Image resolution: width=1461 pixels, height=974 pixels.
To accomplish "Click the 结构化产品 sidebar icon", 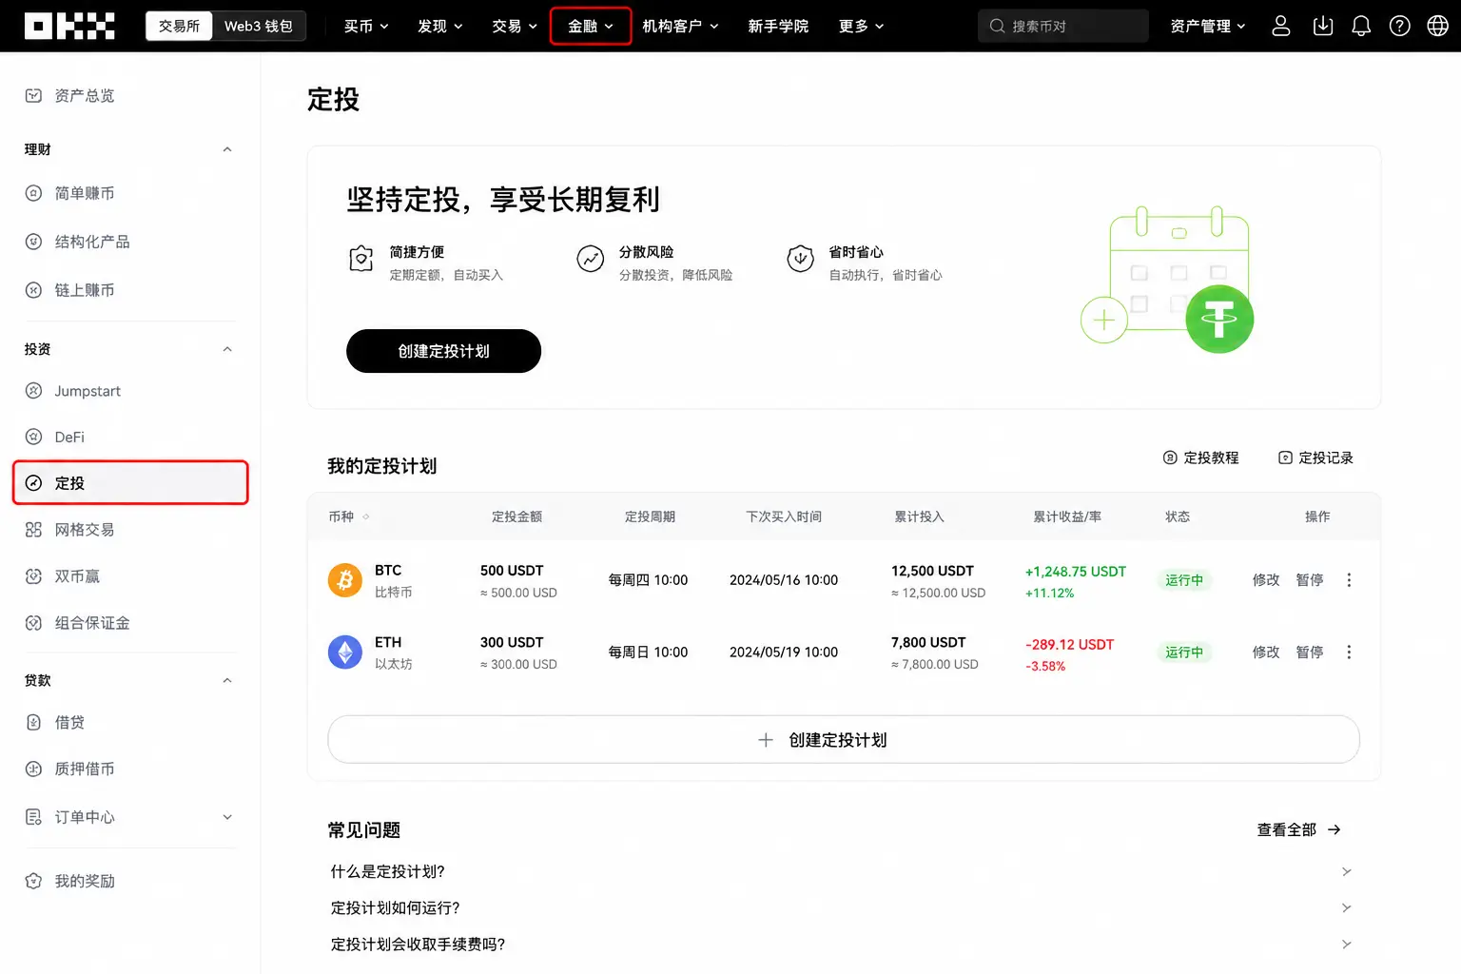I will click(x=33, y=242).
